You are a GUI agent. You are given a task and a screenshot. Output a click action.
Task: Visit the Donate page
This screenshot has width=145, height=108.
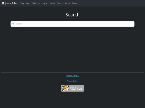(75, 3)
